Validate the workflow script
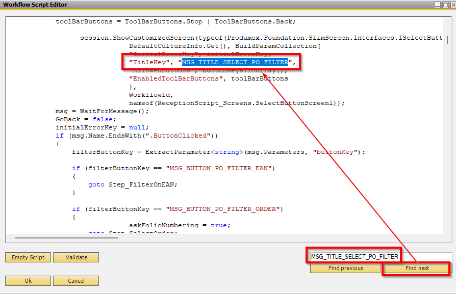Viewport: 456px width, 294px height. pyautogui.click(x=76, y=257)
